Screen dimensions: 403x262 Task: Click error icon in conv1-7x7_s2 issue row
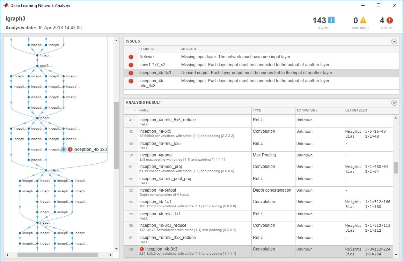coord(131,65)
